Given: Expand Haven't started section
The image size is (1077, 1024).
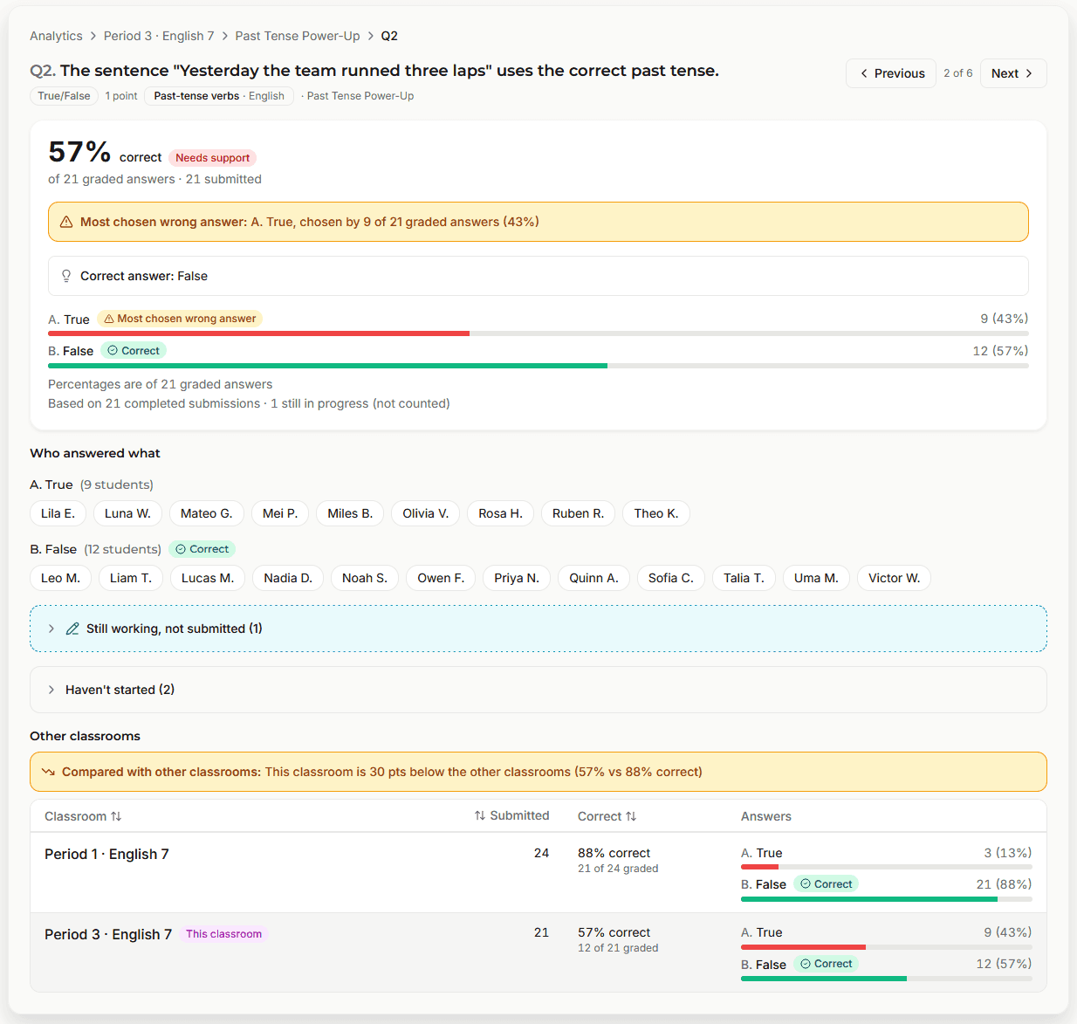Looking at the screenshot, I should point(538,690).
